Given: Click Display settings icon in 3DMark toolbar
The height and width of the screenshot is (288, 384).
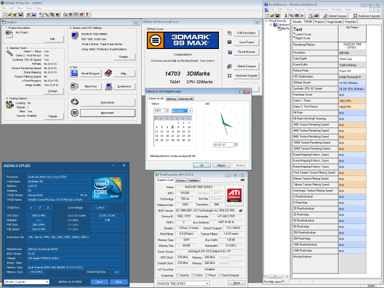Looking at the screenshot, I should tap(58, 14).
